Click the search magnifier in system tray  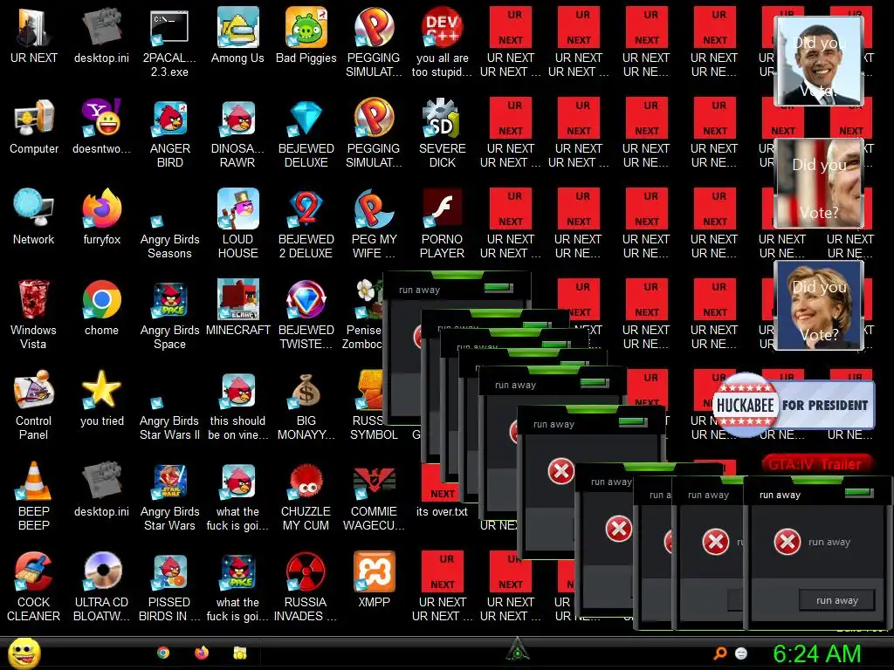pos(720,653)
